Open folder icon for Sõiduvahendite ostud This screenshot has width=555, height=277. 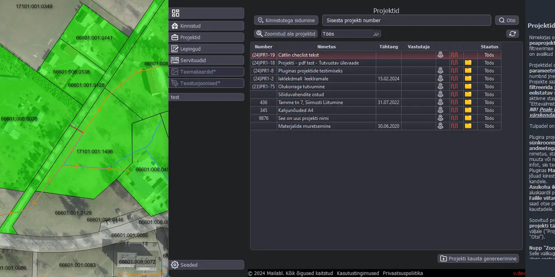pyautogui.click(x=468, y=94)
